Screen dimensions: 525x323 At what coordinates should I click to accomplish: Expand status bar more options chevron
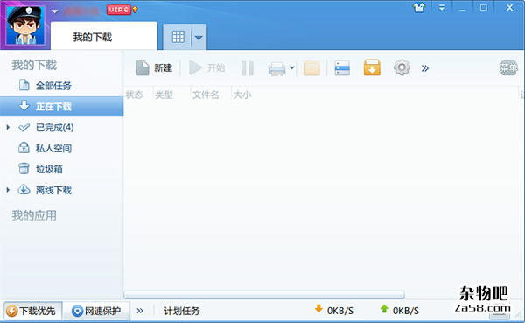(140, 311)
